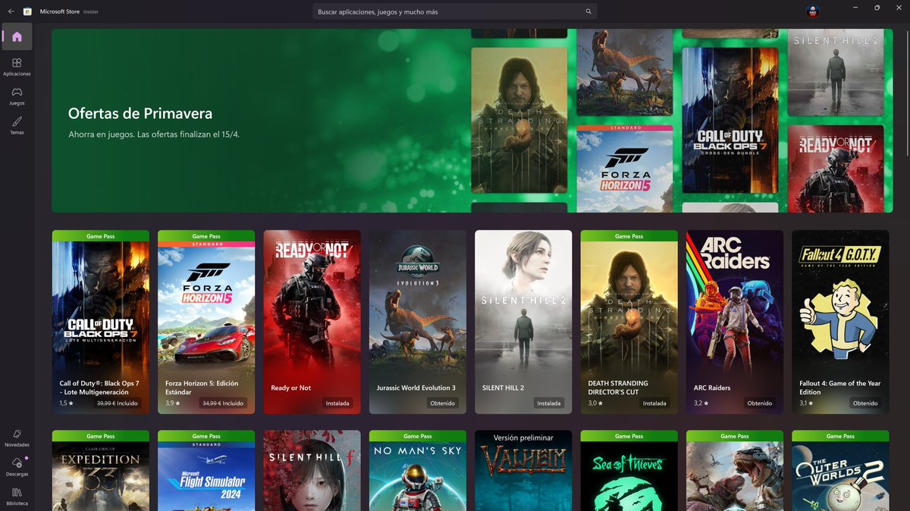Open Biblioteca in the sidebar
The width and height of the screenshot is (910, 511).
(17, 496)
